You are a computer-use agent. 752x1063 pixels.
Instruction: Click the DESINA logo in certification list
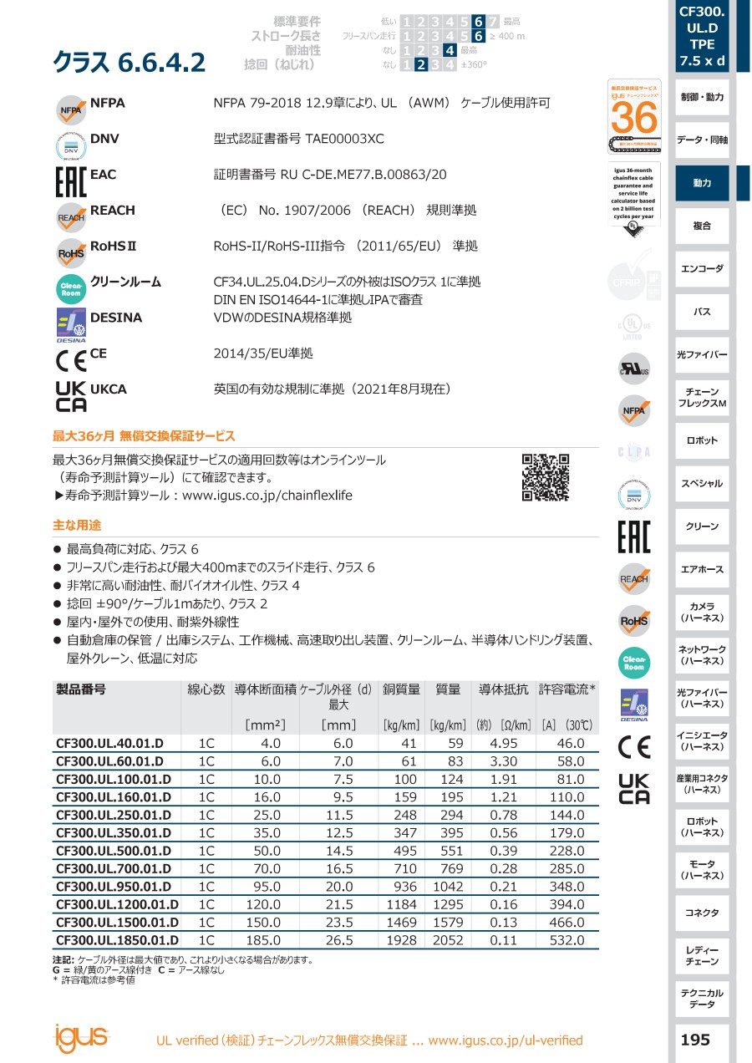[x=71, y=326]
